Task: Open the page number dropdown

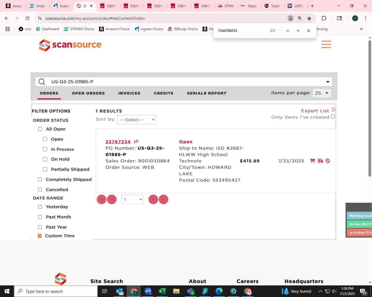Action: coord(132,199)
